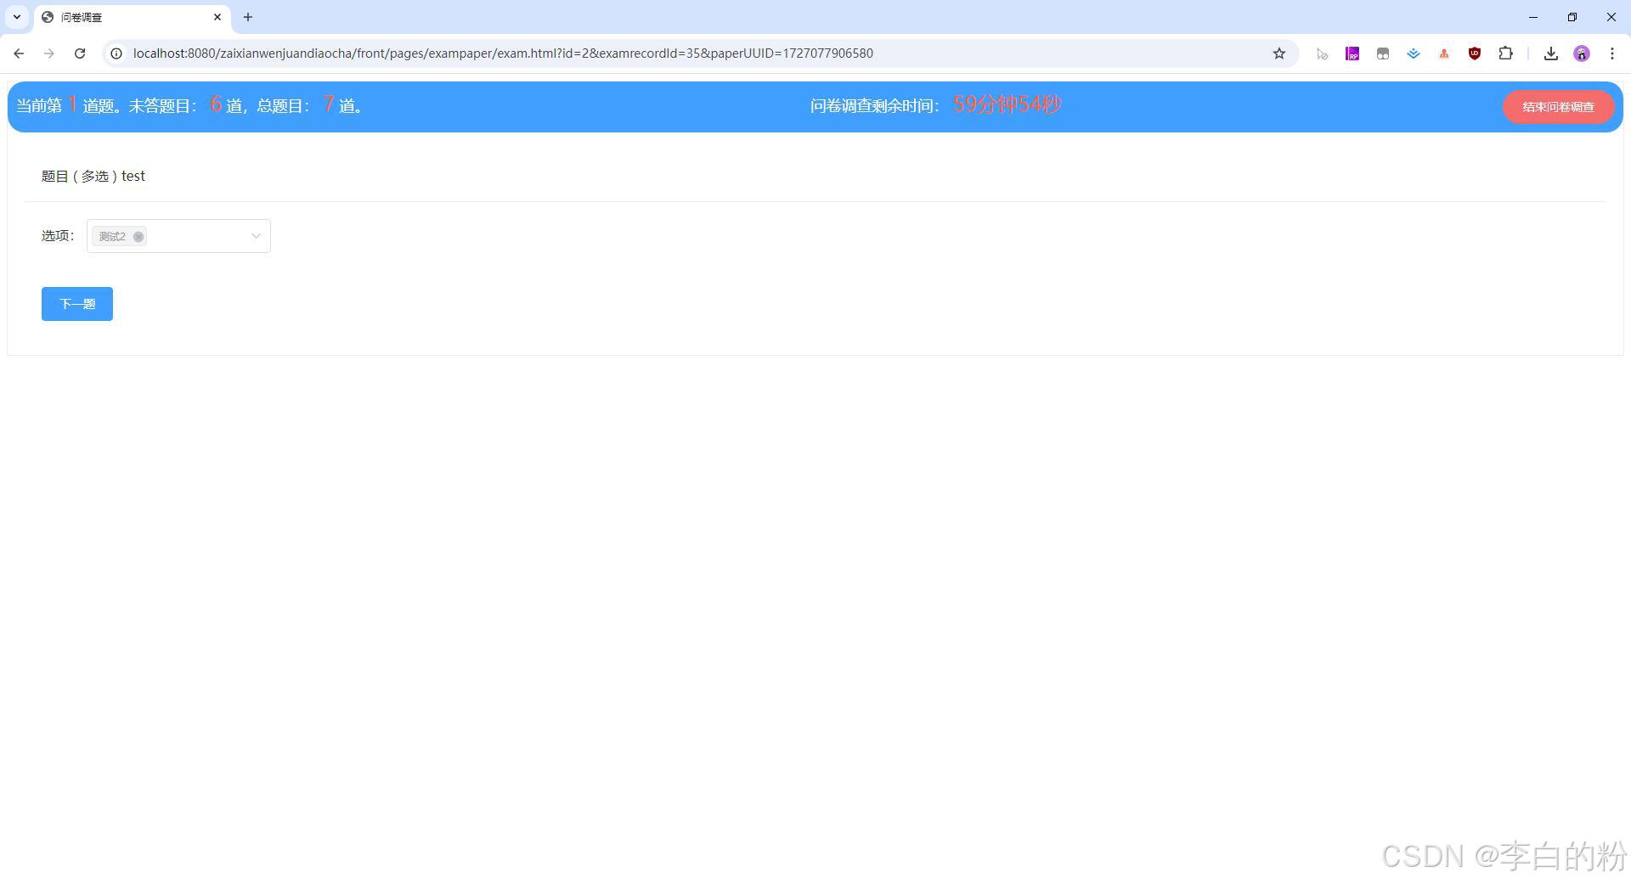Click the 下一题 button

[77, 304]
